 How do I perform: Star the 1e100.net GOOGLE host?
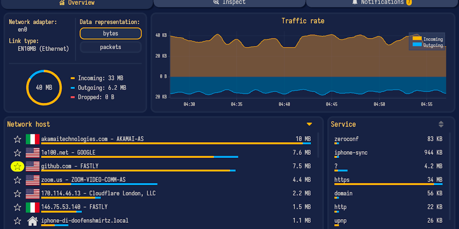tap(17, 153)
